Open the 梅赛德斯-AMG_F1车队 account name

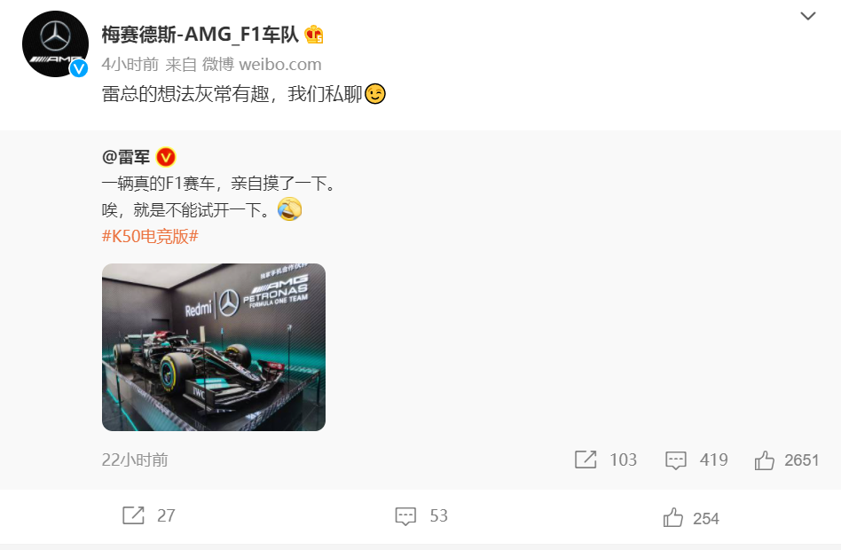coord(200,35)
